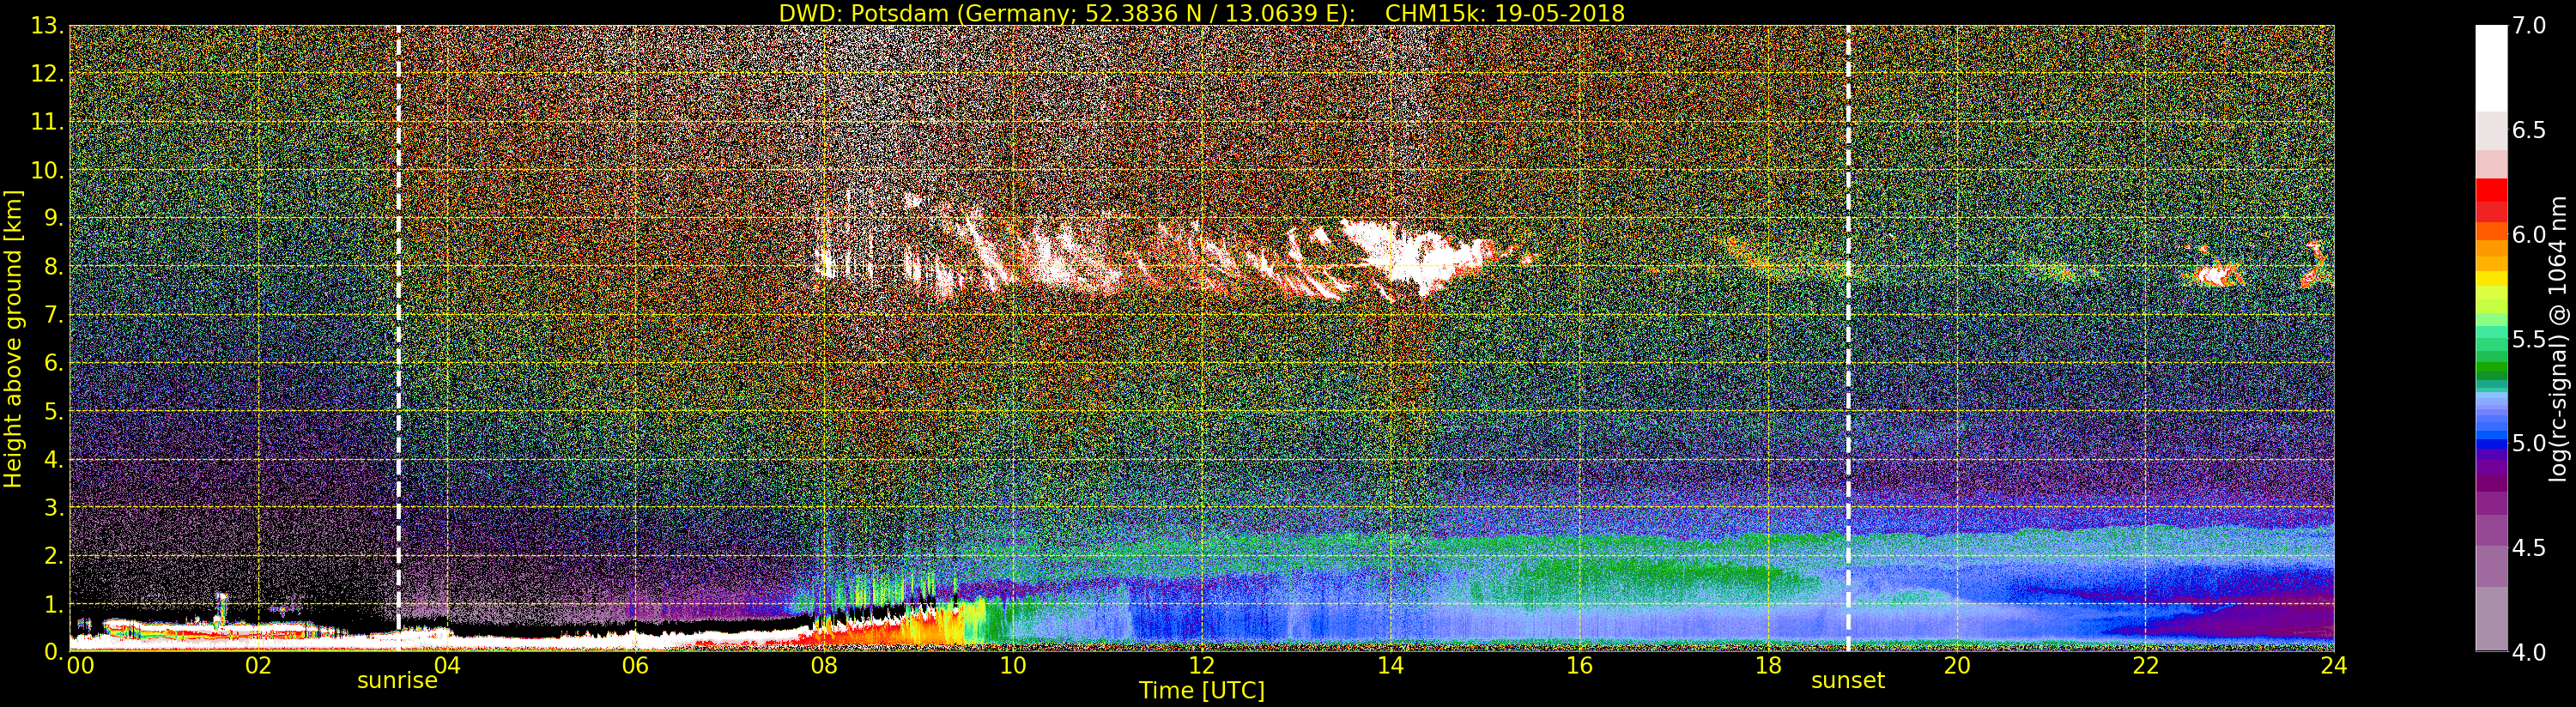Click the height axis tick '9.'
2576x707 pixels.
pos(53,219)
